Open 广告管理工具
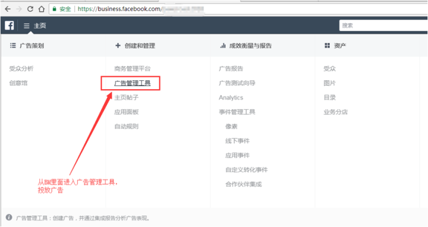The image size is (428, 227). click(133, 83)
